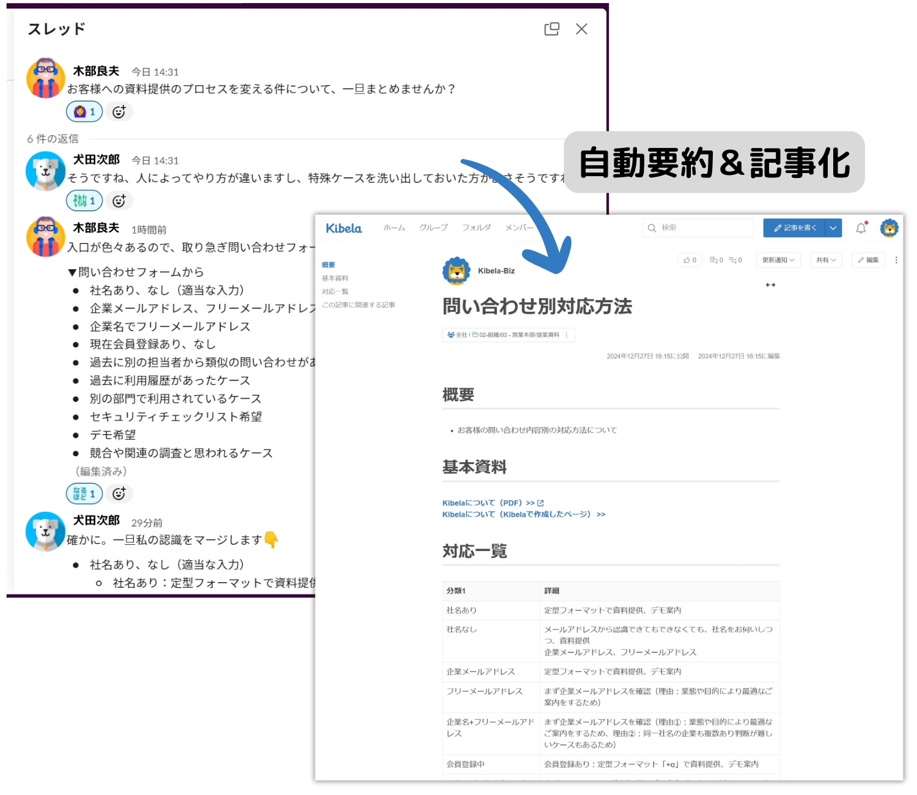Open the Kibelaについて（Kibelaで作成したページ）link
The image size is (917, 795).
(x=524, y=514)
